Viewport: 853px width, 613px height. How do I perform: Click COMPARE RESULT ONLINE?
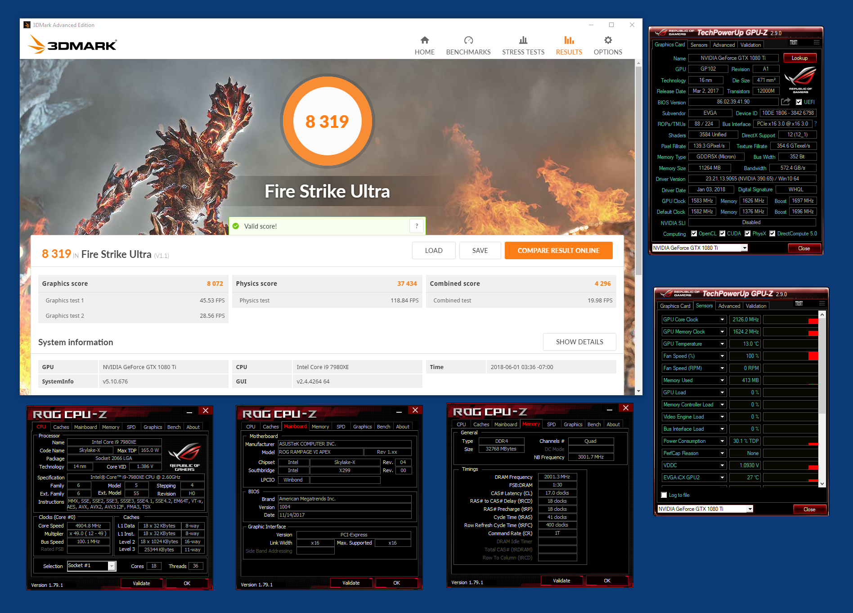coord(558,251)
